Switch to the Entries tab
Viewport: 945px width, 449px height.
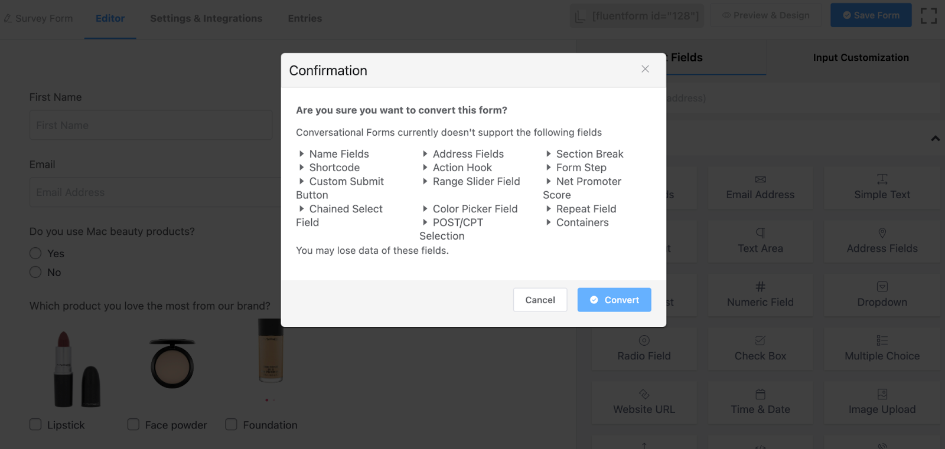[x=305, y=18]
